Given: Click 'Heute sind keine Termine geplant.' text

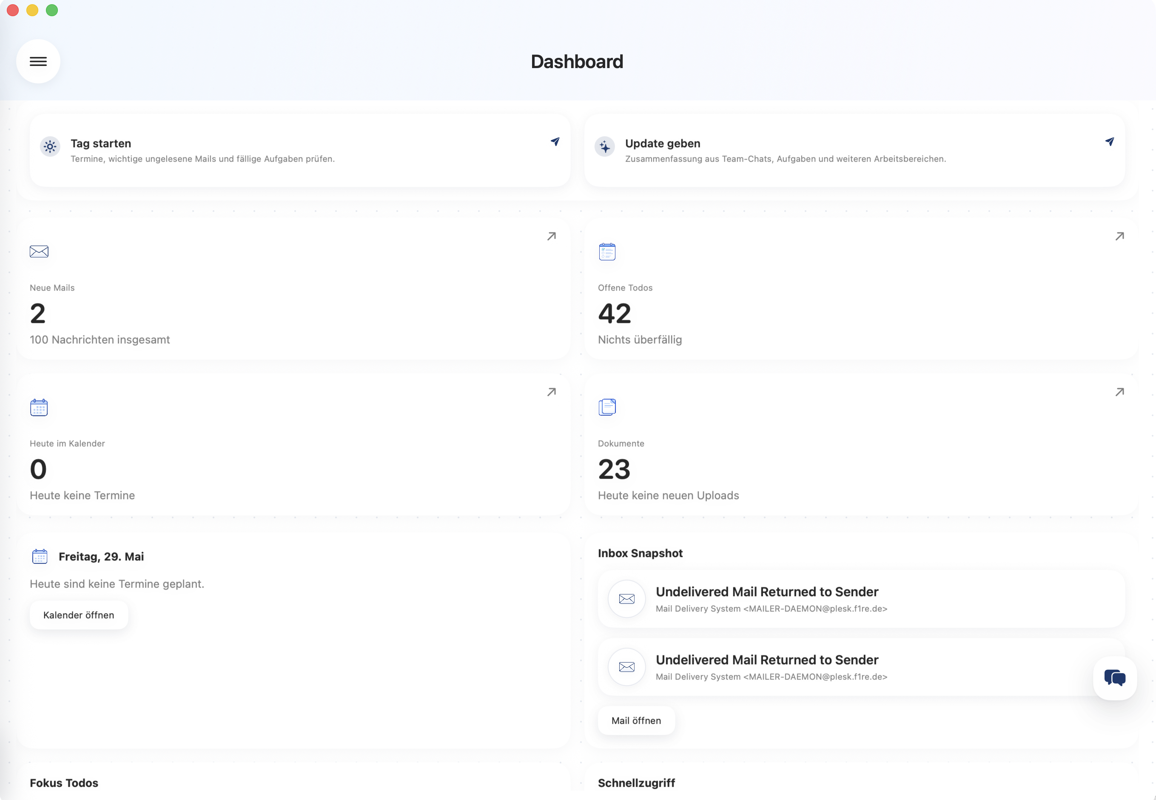Looking at the screenshot, I should (x=117, y=584).
